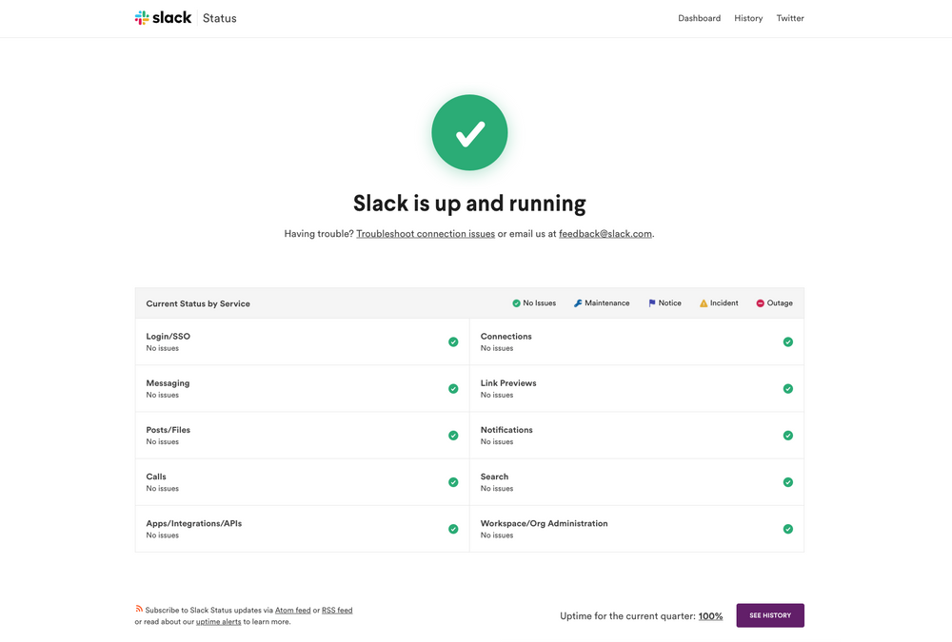Open the Troubleshoot connection issues link
The height and width of the screenshot is (642, 952).
pos(426,233)
